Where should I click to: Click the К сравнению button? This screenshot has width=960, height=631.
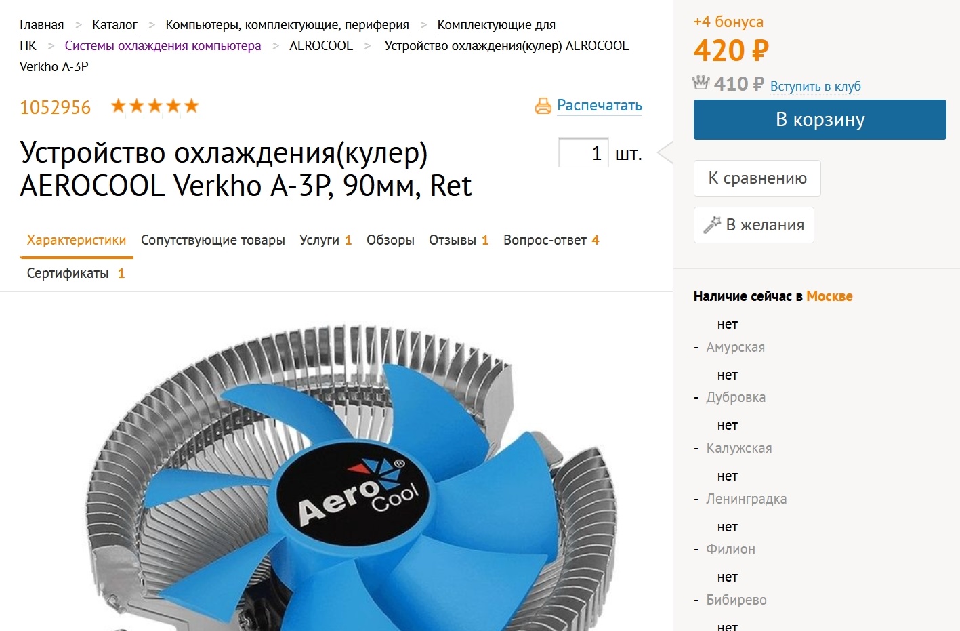(757, 178)
